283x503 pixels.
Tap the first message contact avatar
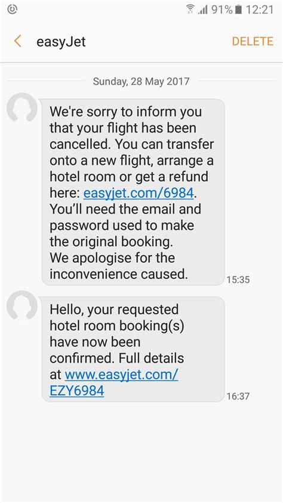pyautogui.click(x=22, y=108)
